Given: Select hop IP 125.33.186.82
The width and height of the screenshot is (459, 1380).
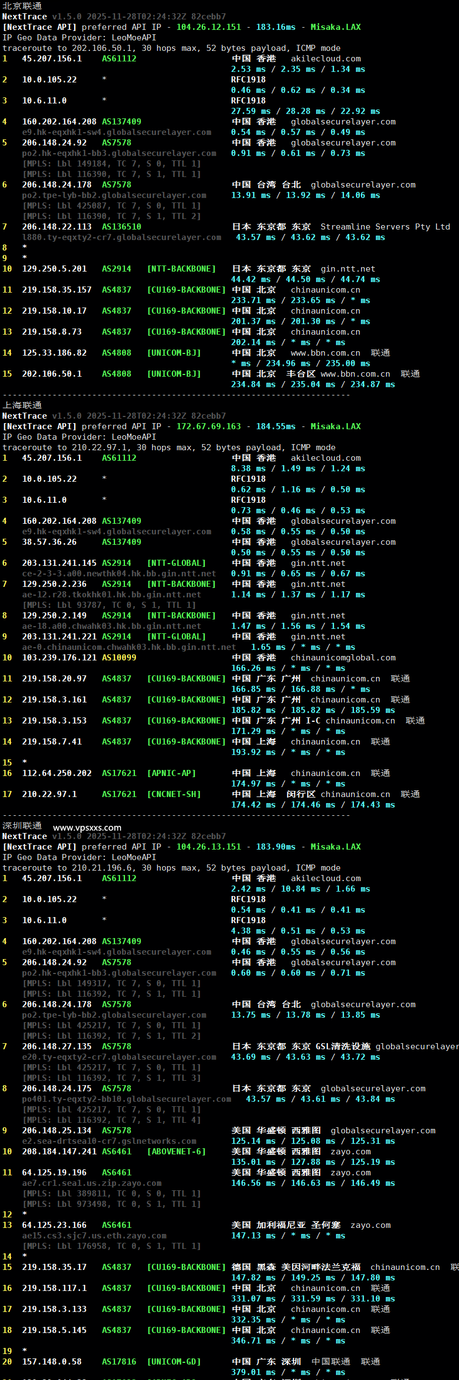Looking at the screenshot, I should pyautogui.click(x=54, y=353).
